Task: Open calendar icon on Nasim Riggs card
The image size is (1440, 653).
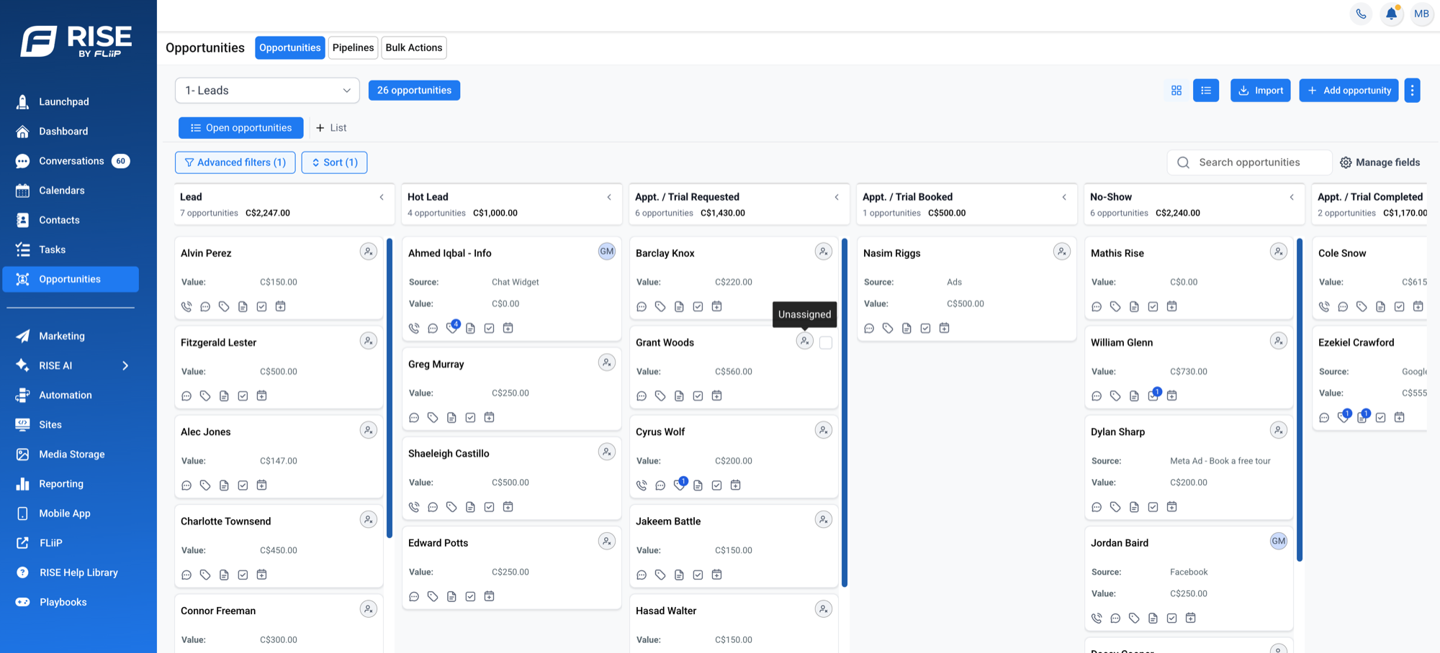Action: click(944, 328)
